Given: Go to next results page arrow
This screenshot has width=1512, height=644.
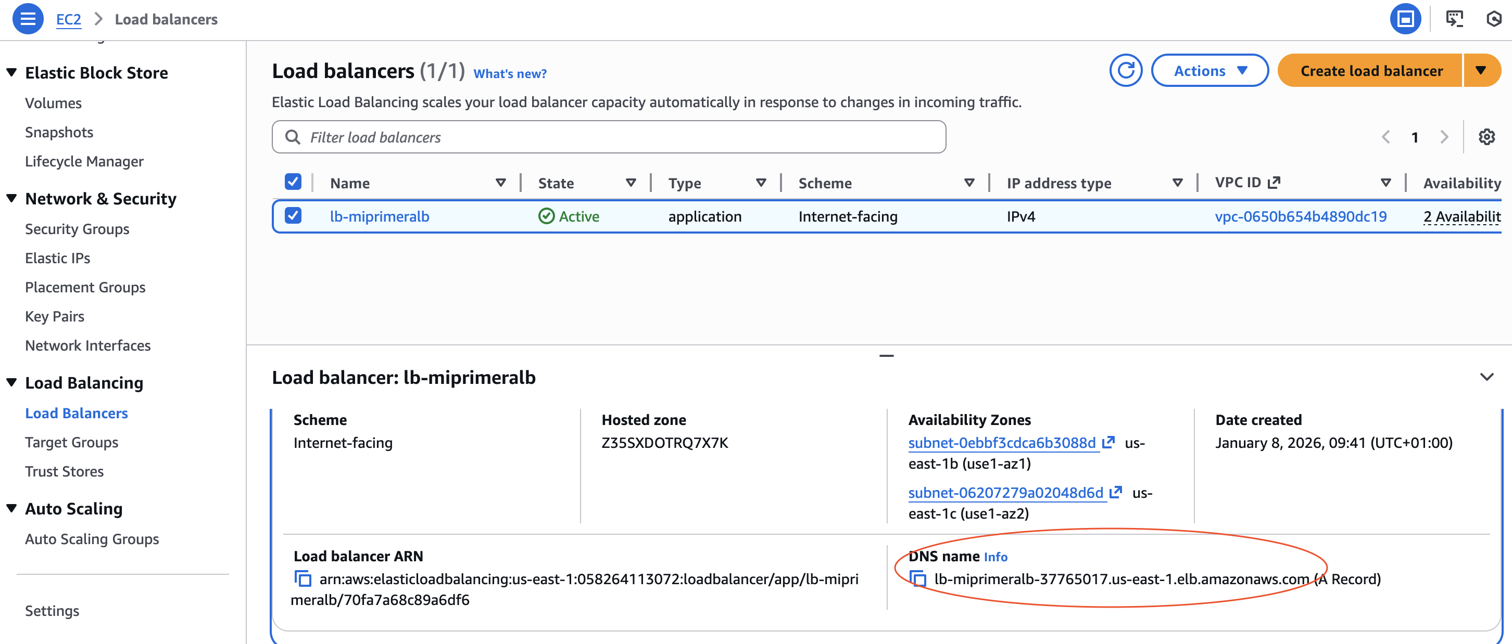Looking at the screenshot, I should click(1444, 137).
